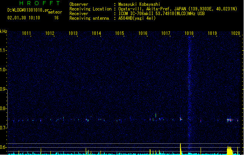Click the 'meteor' counter label
Image resolution: width=244 pixels, height=155 pixels.
[x=55, y=12]
